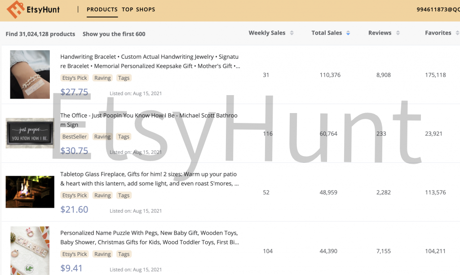Click the EtsyHunt logo icon
The image size is (460, 275).
15,10
